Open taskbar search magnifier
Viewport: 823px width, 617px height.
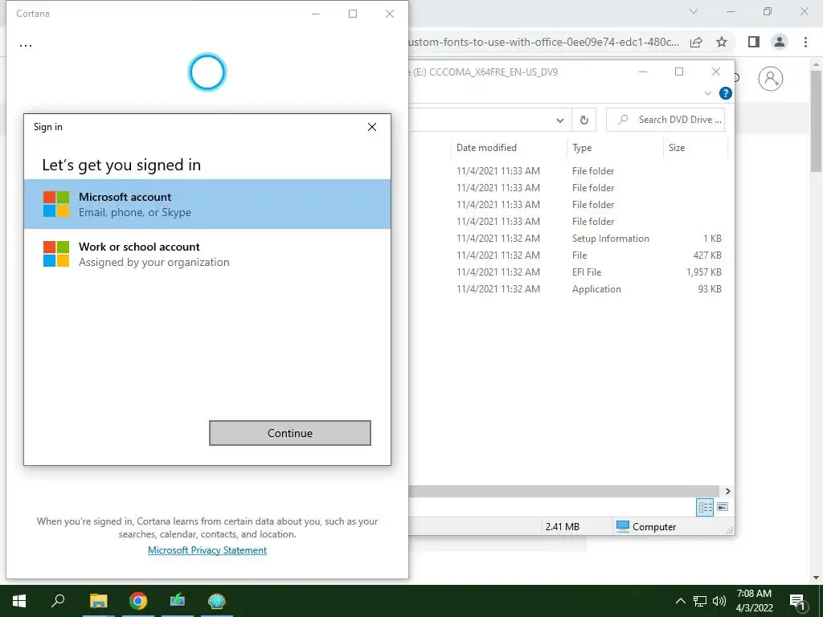pyautogui.click(x=58, y=601)
